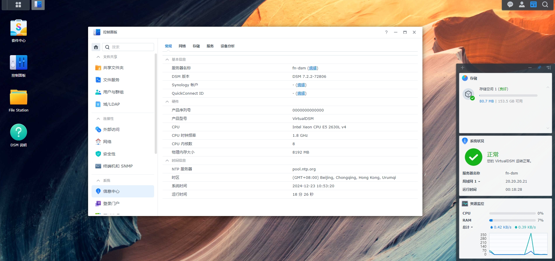Toggle the widgets panel icon in taskbar
The width and height of the screenshot is (555, 261).
point(533,5)
